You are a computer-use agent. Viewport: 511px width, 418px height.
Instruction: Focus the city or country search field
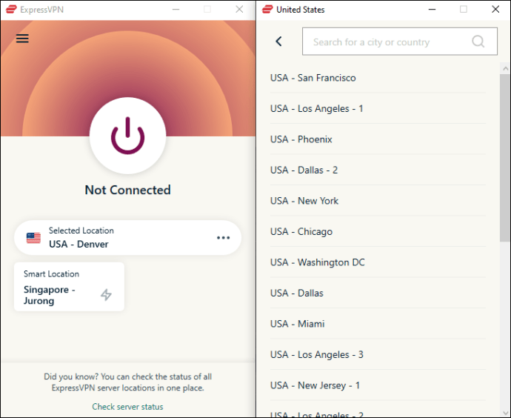[x=400, y=42]
